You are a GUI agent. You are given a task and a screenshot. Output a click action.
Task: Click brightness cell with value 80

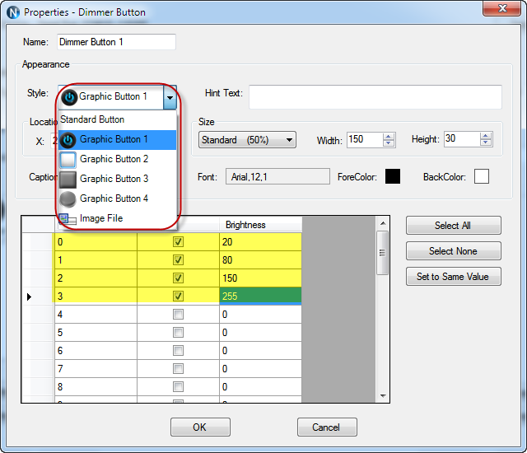[x=260, y=260]
